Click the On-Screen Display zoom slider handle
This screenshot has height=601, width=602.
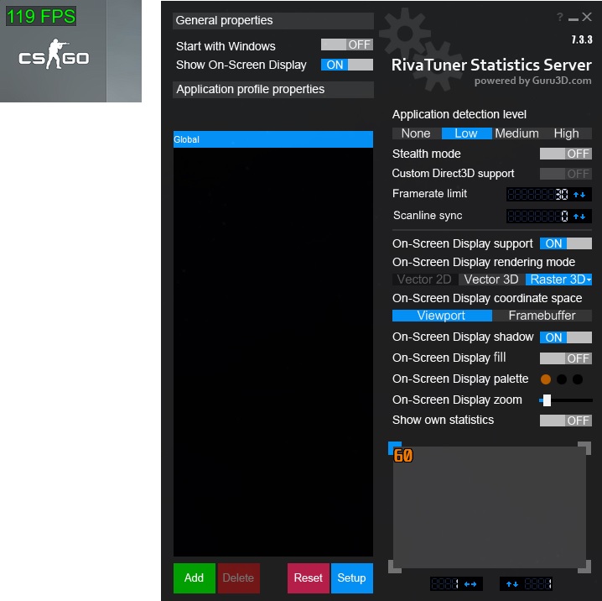548,400
